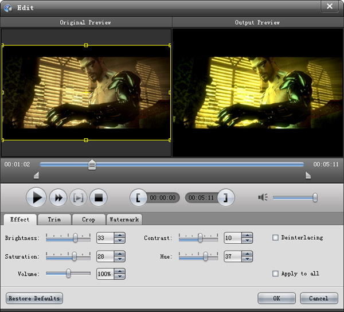This screenshot has height=312, width=344.
Task: Decrease Contrast with the down arrow
Action: point(247,240)
